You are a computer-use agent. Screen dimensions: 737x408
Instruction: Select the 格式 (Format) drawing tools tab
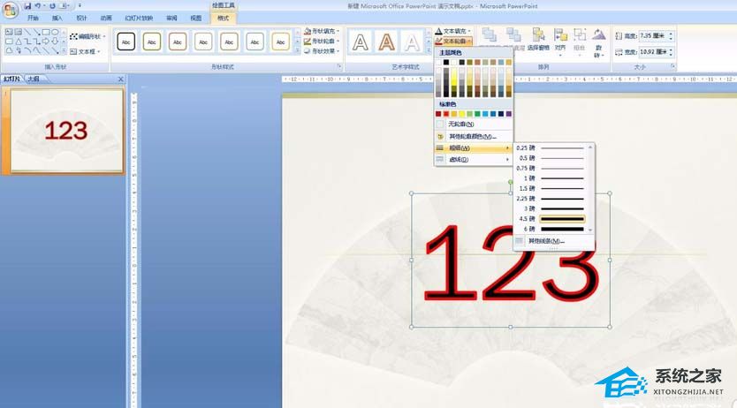pos(224,18)
